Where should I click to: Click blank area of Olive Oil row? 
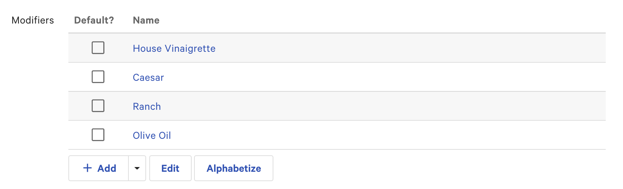[393, 135]
